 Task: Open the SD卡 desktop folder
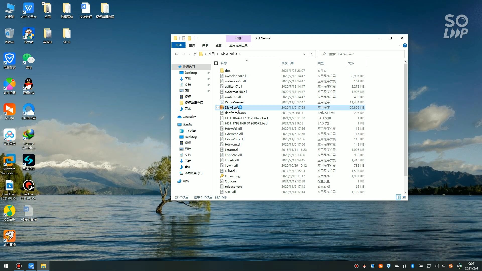[x=67, y=36]
